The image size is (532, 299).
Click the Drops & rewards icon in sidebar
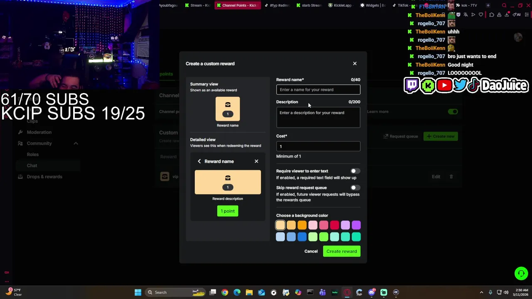coord(20,176)
